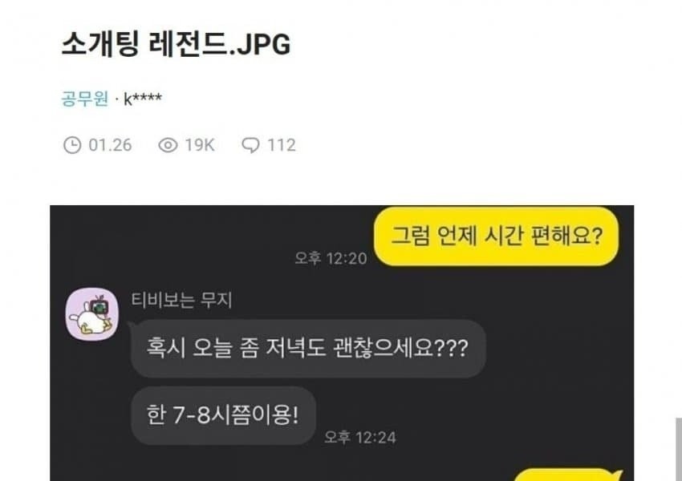Viewport: 682px width, 481px height.
Task: Select message 혹시 오늘 좀 저녁도 괜찮으세요???
Action: click(308, 348)
